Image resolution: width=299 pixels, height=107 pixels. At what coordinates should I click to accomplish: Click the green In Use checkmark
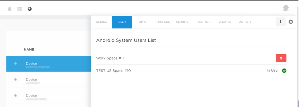(x=284, y=71)
